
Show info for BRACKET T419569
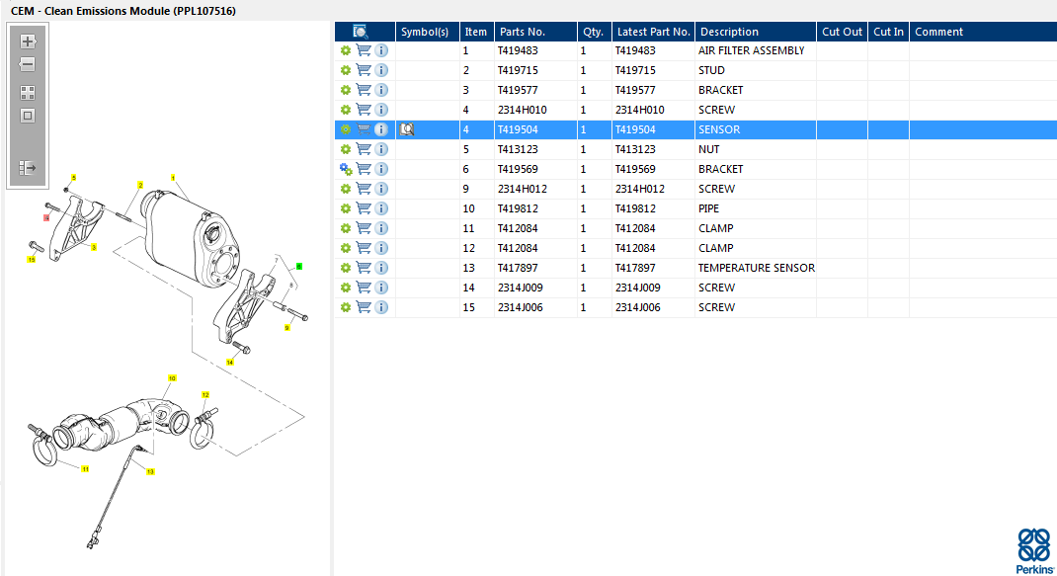point(381,169)
